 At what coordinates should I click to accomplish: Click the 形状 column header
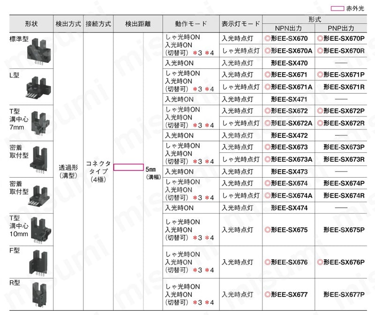point(31,24)
